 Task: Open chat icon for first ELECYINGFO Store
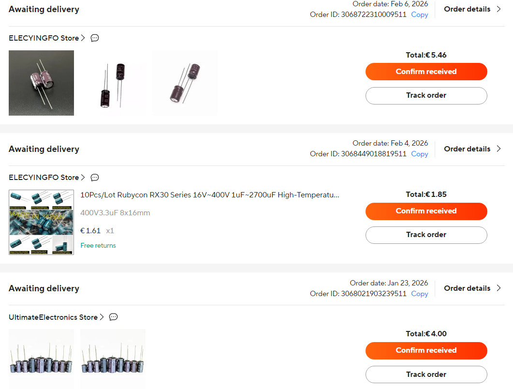click(95, 38)
